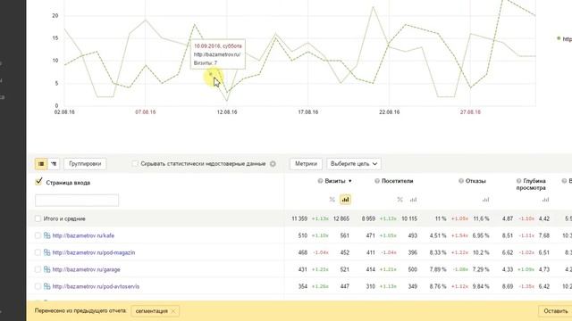The width and height of the screenshot is (572, 321).
Task: Select checkbox for bazametrov.ru/pod-avtoservis row
Action: click(x=38, y=286)
